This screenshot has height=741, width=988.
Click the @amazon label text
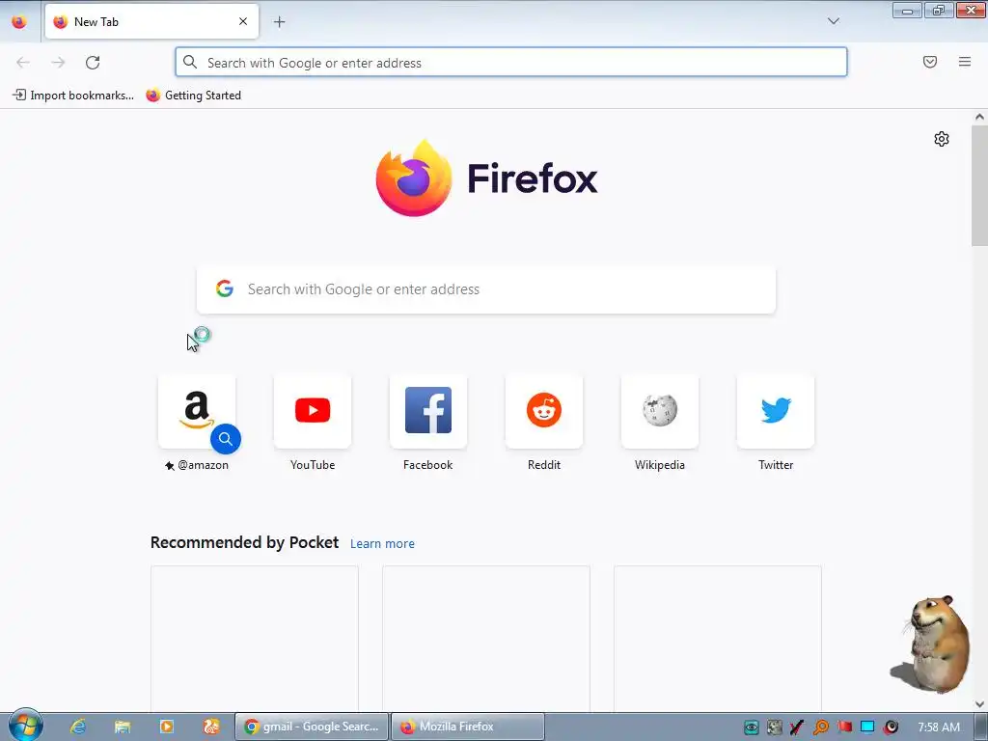(x=203, y=465)
